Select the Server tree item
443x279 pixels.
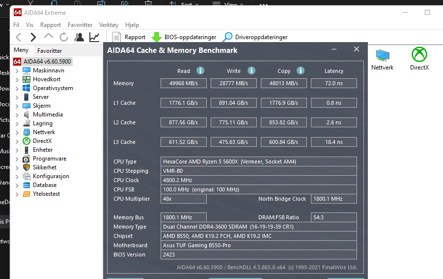pyautogui.click(x=41, y=97)
